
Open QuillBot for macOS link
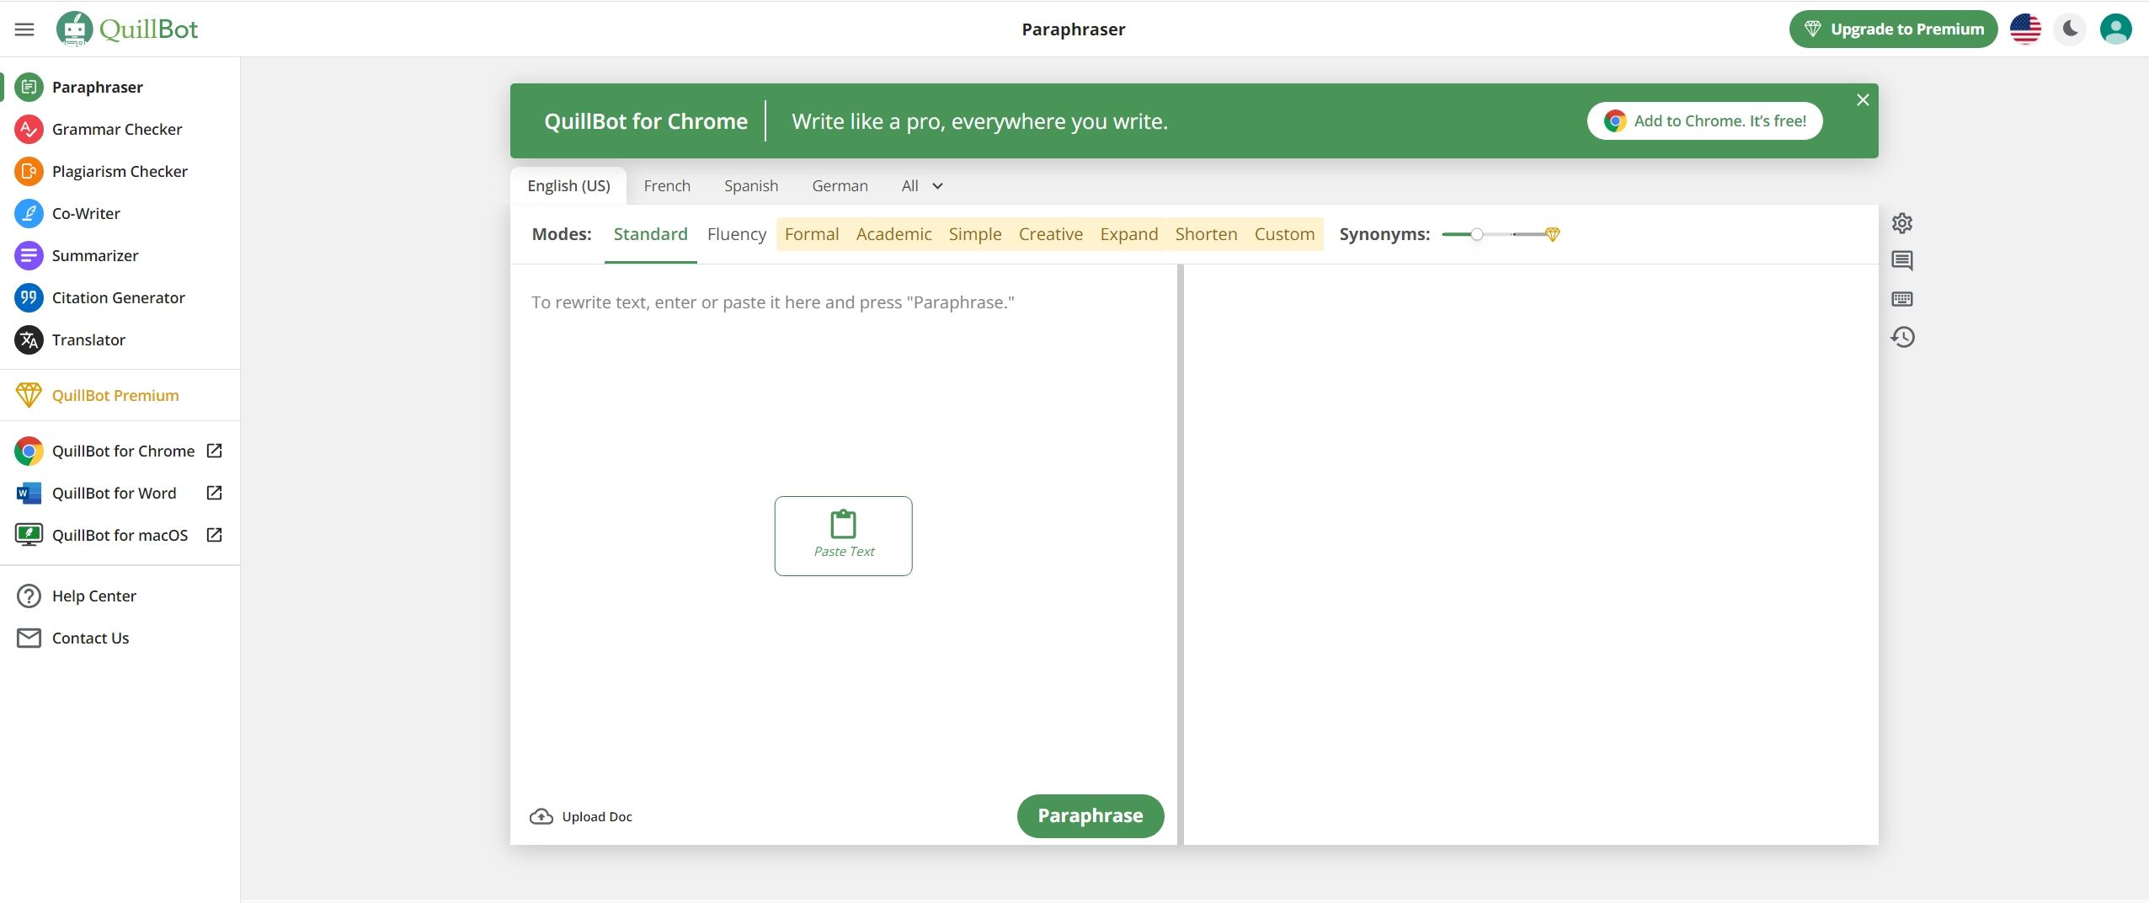click(120, 535)
